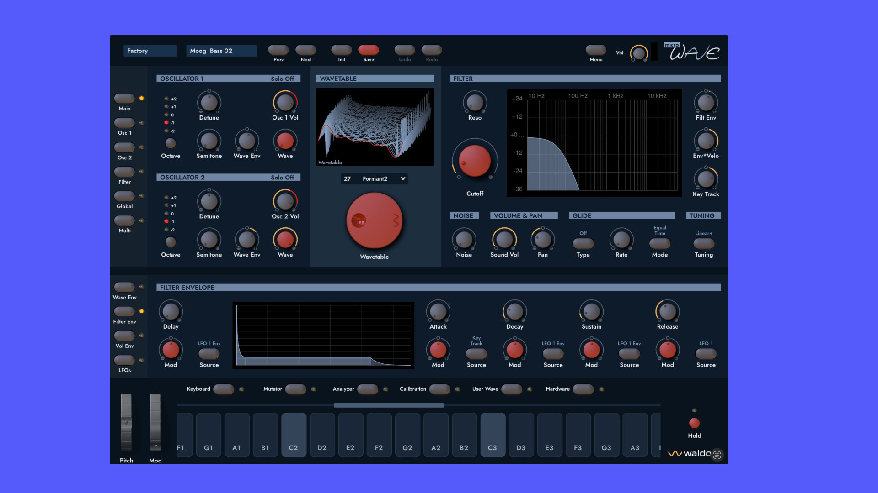Toggle Oscillator 2 Solo Off
878x493 pixels.
[282, 177]
